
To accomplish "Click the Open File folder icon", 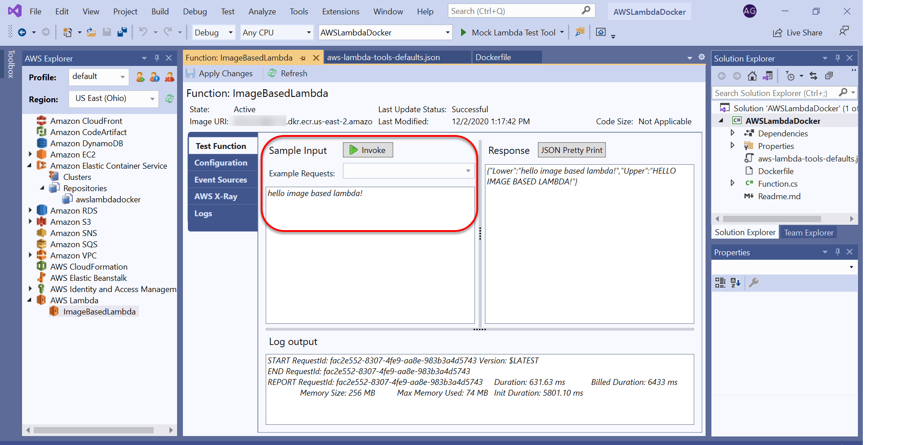I will click(x=91, y=32).
